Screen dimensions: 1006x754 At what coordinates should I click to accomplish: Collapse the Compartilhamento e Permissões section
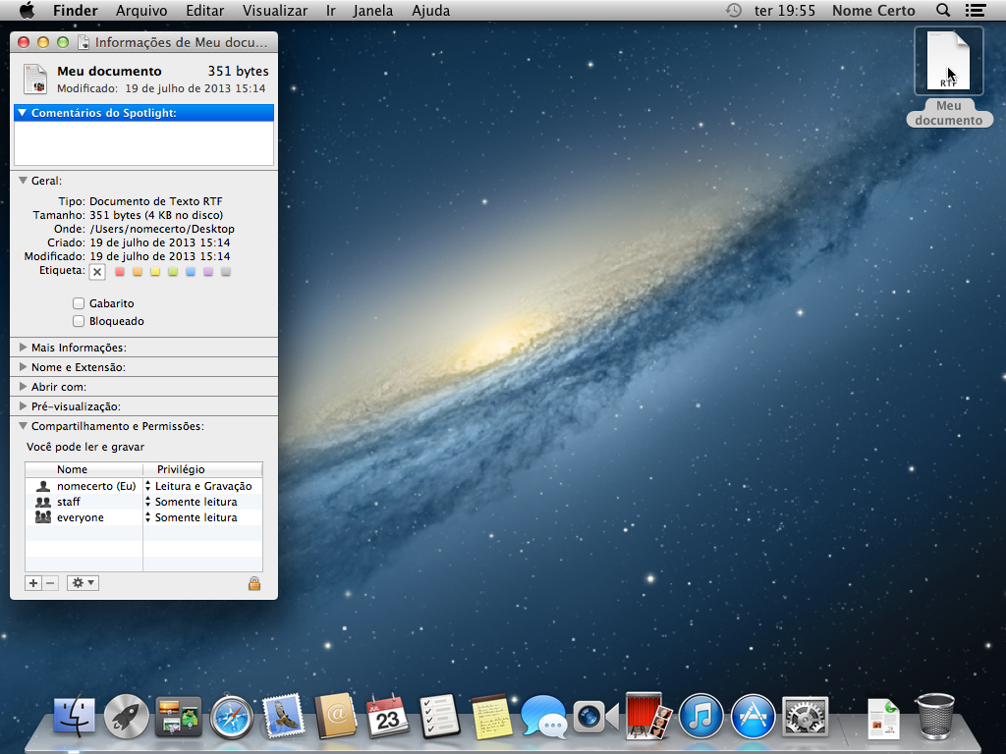pos(23,426)
